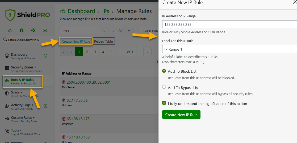Go to first page with « button
Viewport: 297px width, 143px height.
coord(64,52)
